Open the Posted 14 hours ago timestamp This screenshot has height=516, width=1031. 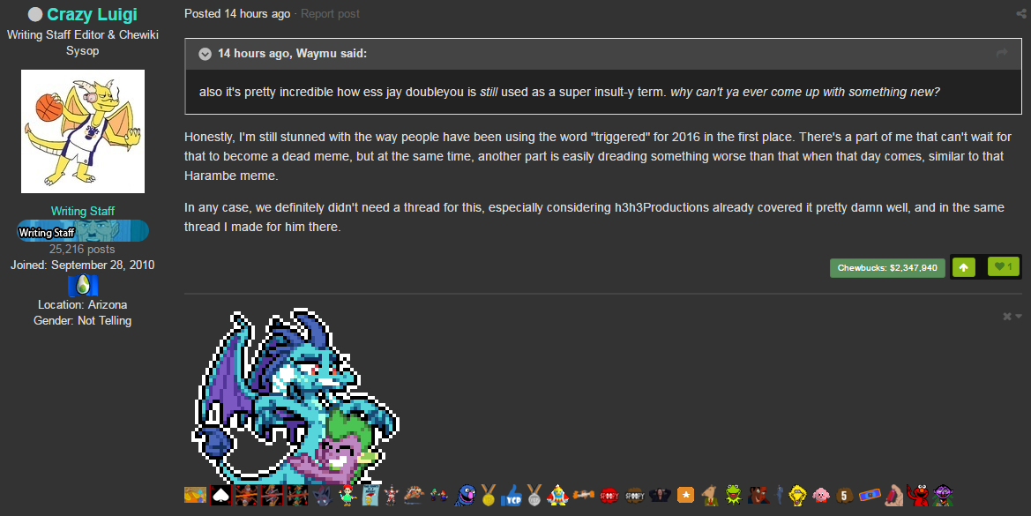point(237,14)
